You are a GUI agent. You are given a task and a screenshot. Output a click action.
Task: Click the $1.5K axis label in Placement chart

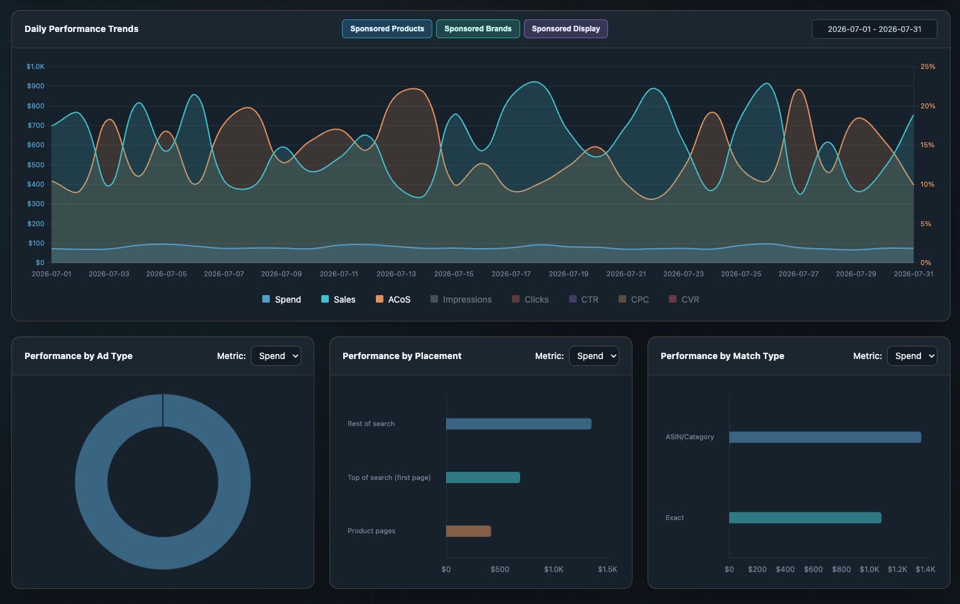tap(607, 570)
